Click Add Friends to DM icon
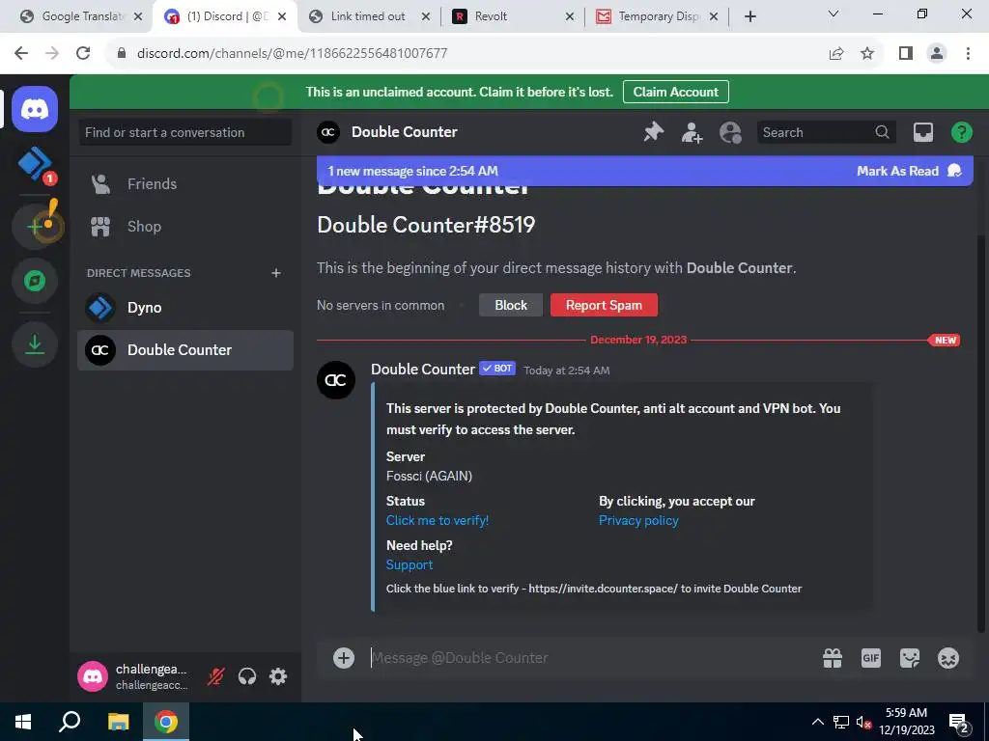Image resolution: width=989 pixels, height=741 pixels. 692,132
